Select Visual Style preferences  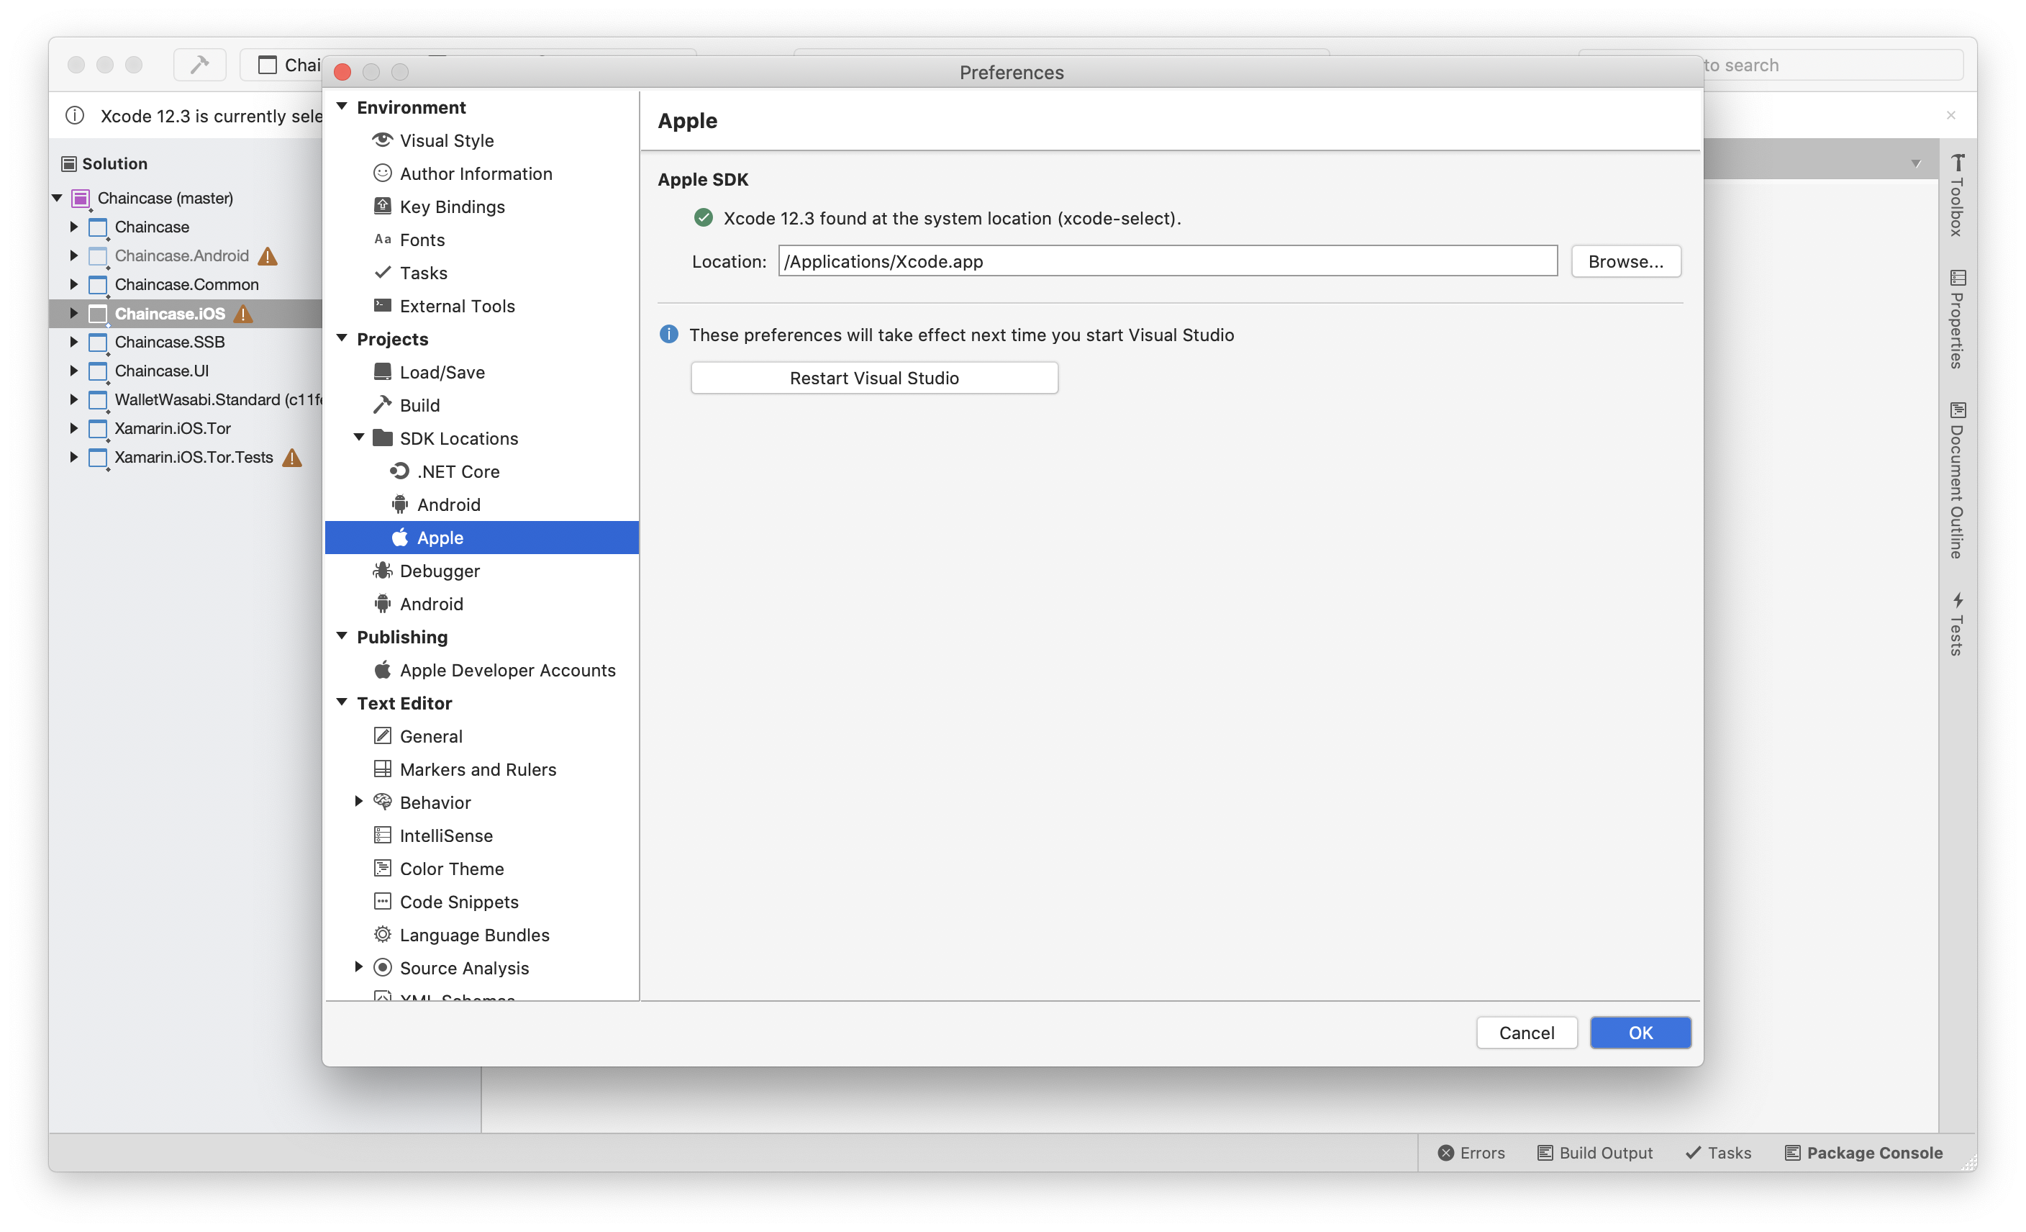click(447, 140)
